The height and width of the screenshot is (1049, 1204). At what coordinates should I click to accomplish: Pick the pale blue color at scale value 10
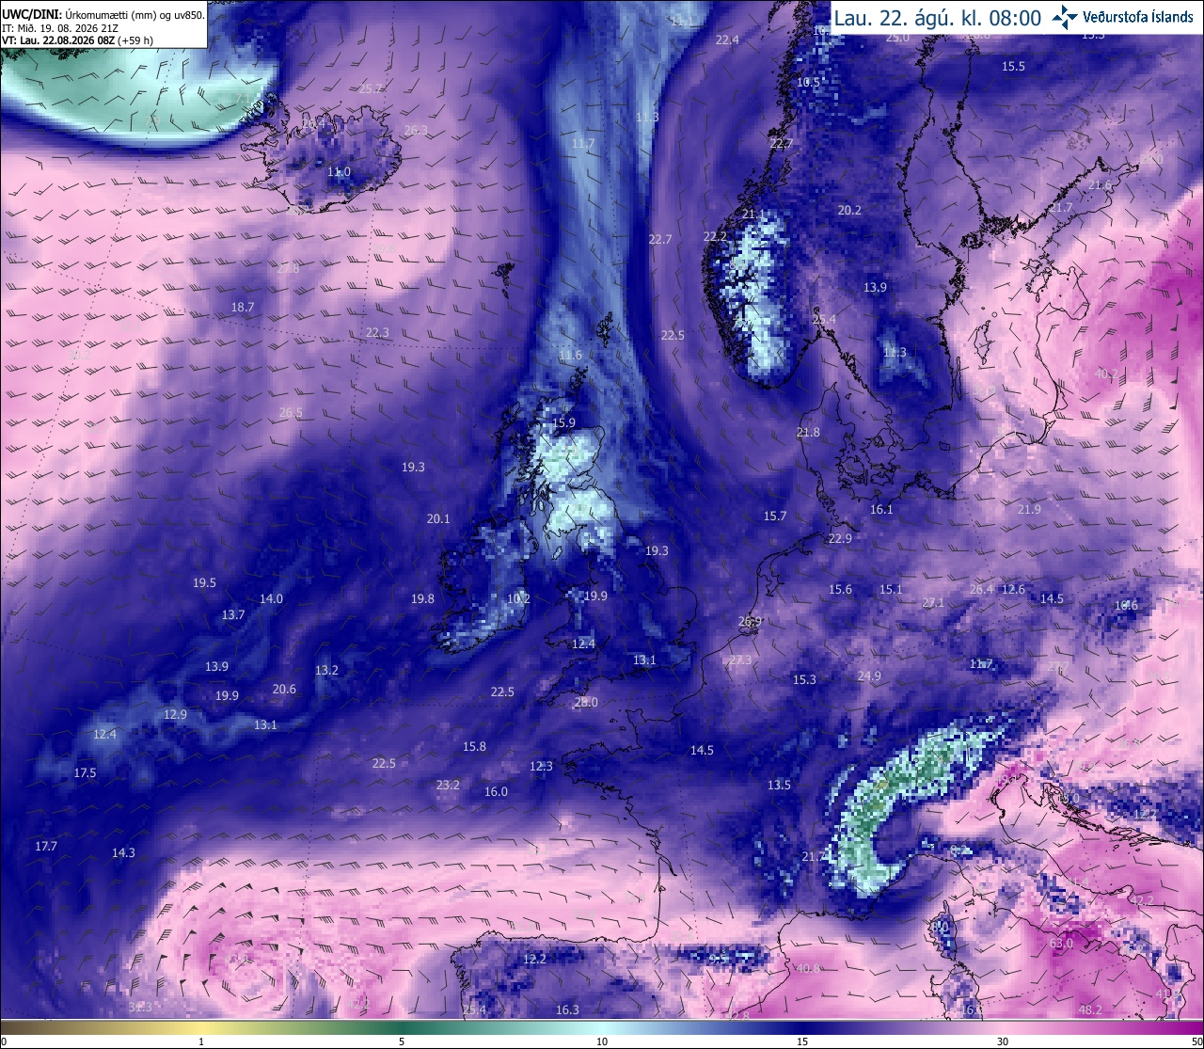pyautogui.click(x=602, y=1027)
